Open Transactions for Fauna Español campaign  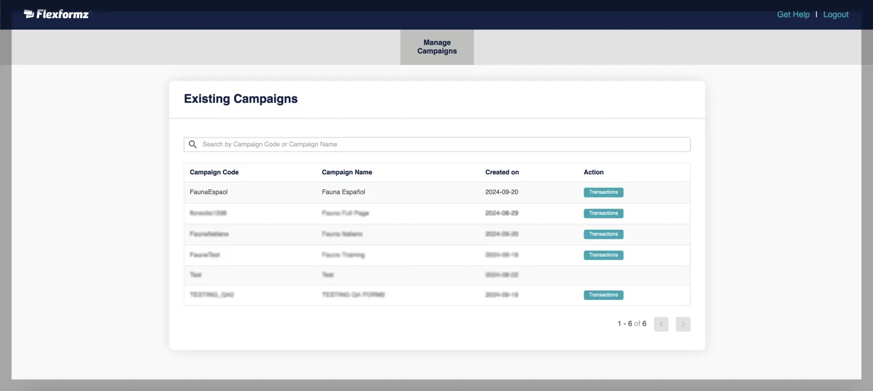coord(603,192)
